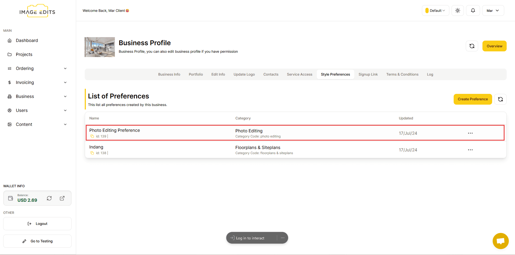Open wallet in external link icon
515x255 pixels.
click(x=62, y=198)
